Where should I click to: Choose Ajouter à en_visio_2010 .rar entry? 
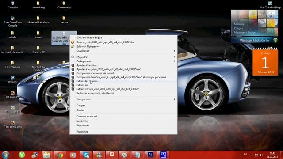[x=123, y=69]
